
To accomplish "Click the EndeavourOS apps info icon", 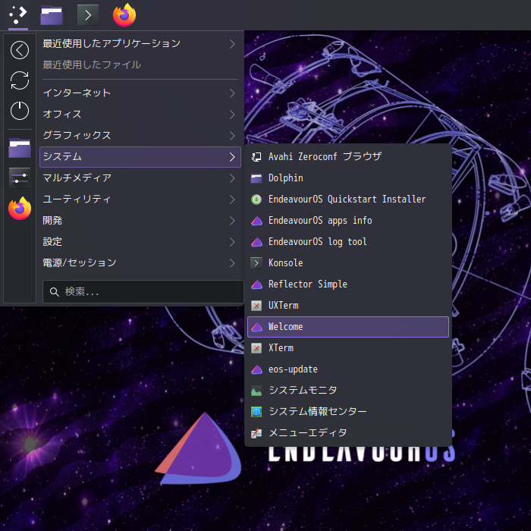I will pos(256,221).
